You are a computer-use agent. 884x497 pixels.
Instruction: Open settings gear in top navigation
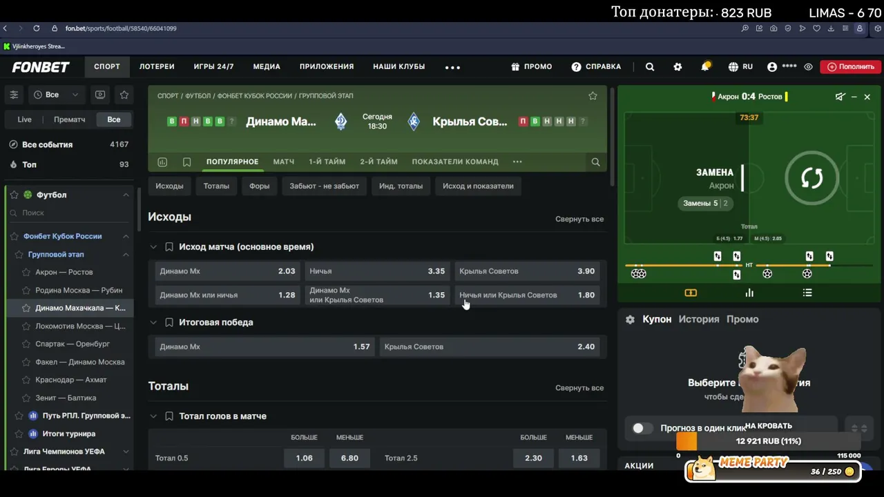point(678,67)
